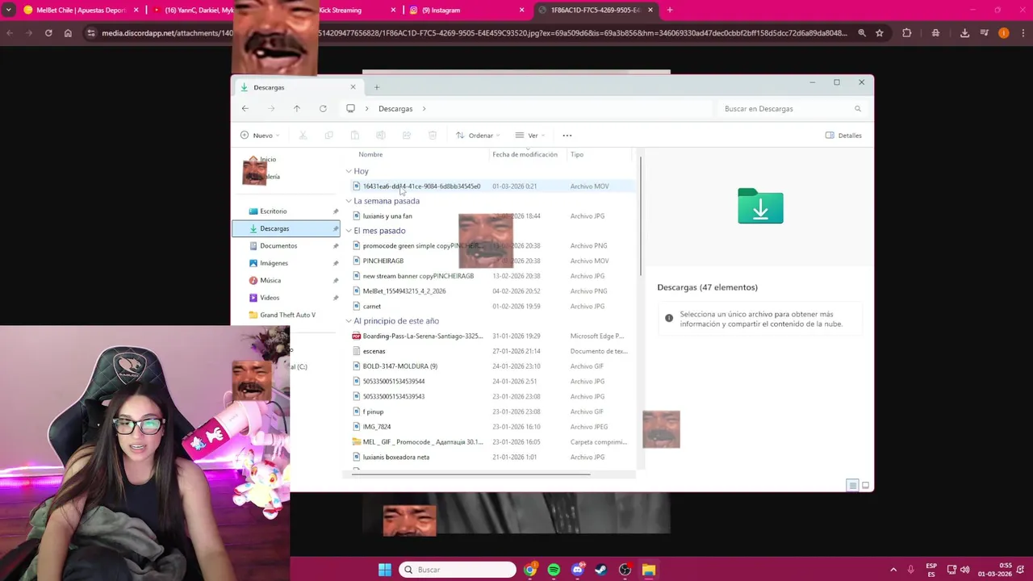The image size is (1033, 581).
Task: Sort by Fecha de modificación column
Action: click(x=525, y=154)
